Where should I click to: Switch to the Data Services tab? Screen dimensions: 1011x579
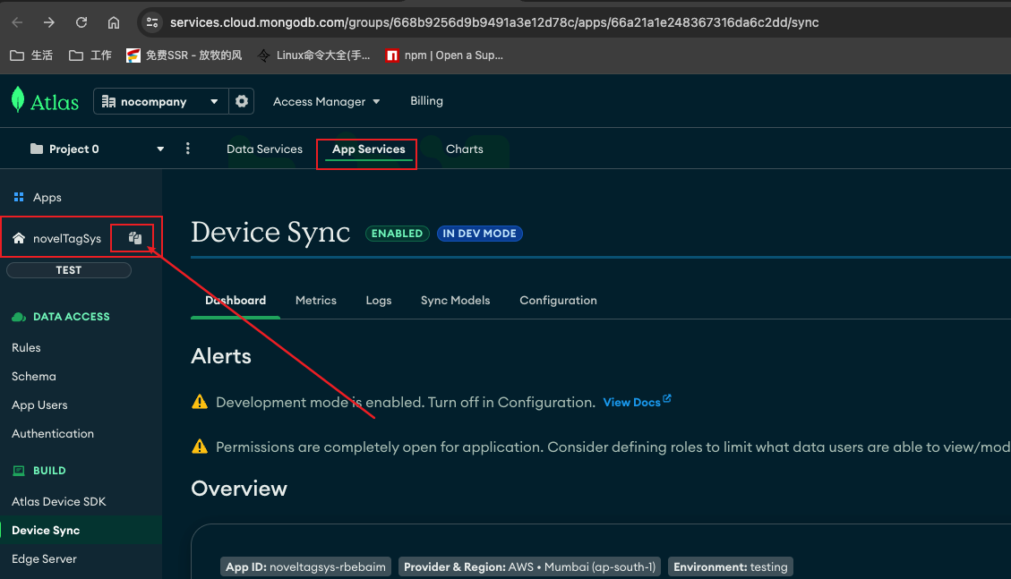[264, 149]
